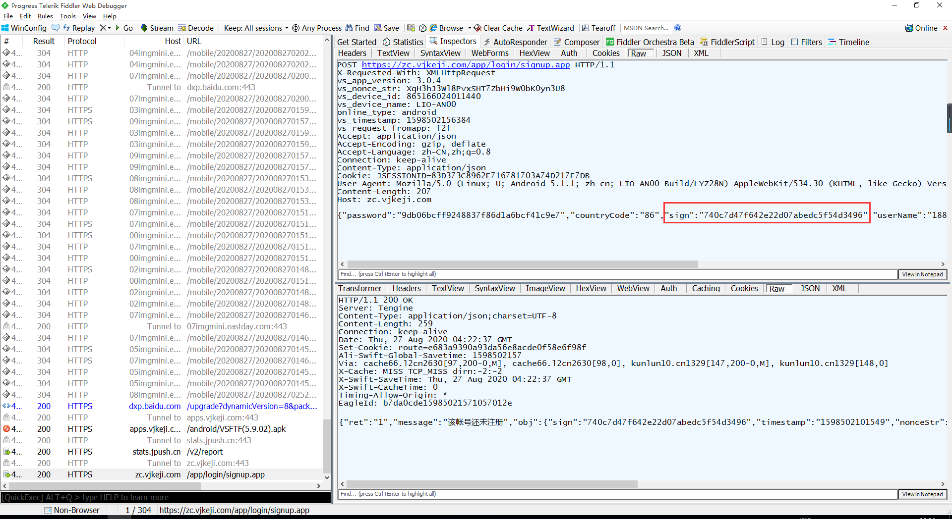Screen dimensions: 952x519
Task: Click the request pane horizontal scrollbar
Action: tap(523, 264)
